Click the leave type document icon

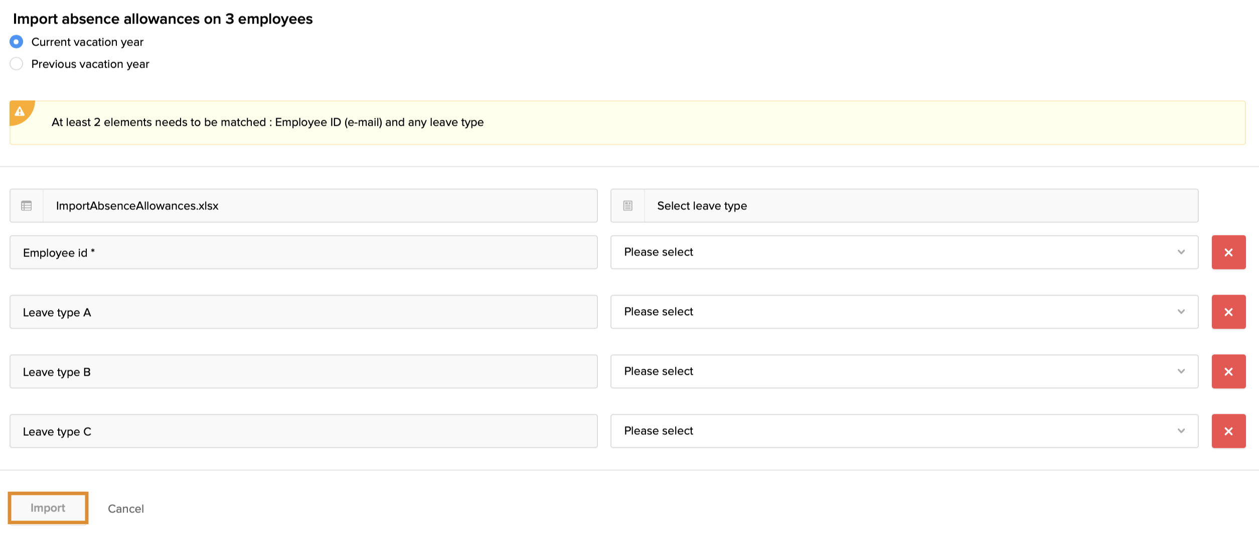pyautogui.click(x=627, y=206)
